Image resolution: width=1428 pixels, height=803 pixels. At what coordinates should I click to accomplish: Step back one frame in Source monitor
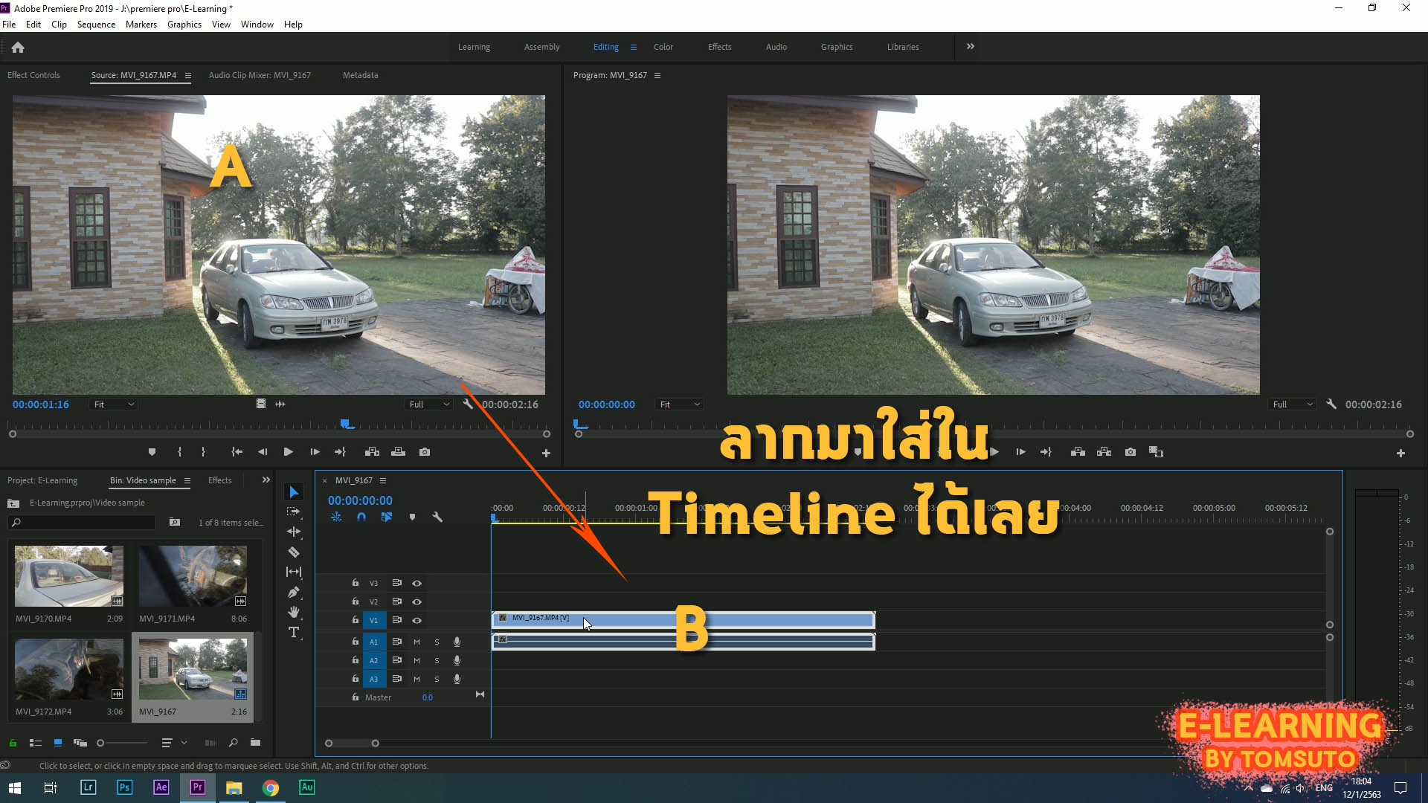262,451
